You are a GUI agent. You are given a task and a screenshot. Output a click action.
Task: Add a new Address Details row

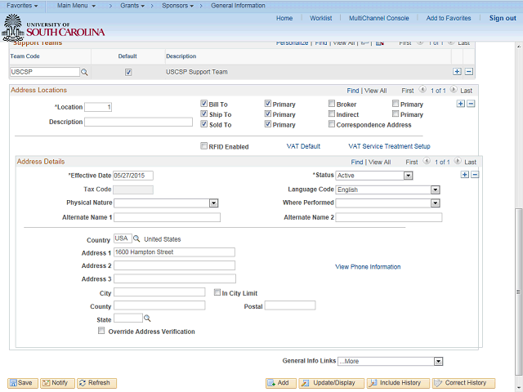[465, 175]
